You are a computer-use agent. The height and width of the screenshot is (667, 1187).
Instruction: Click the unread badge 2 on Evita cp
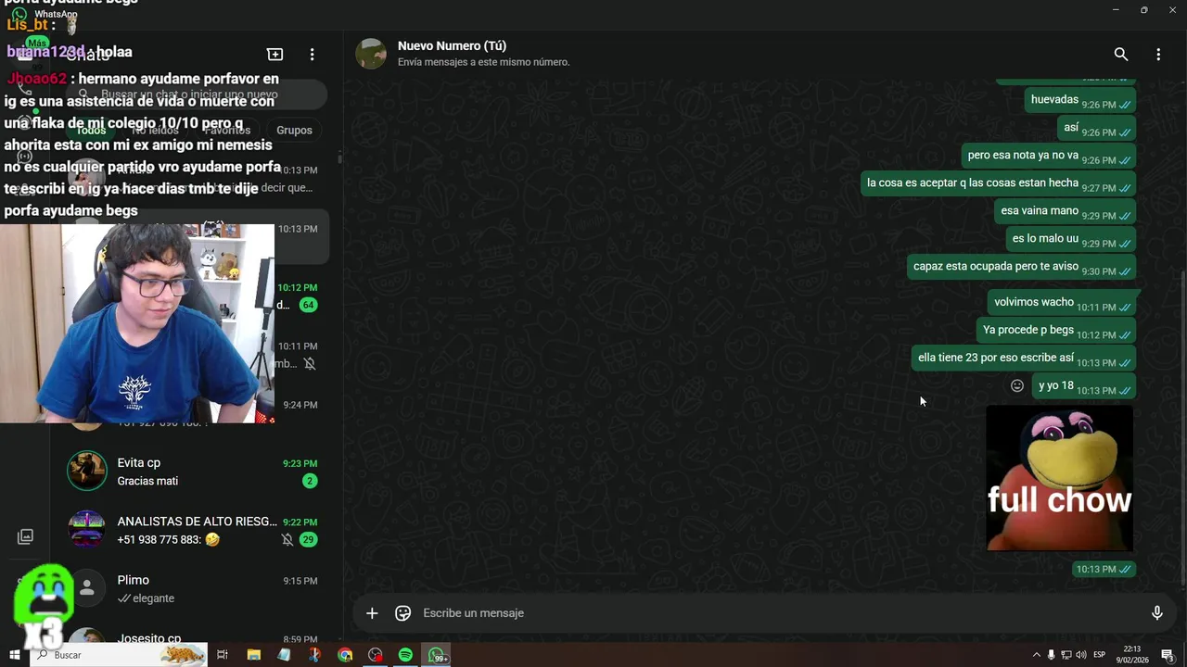click(x=310, y=481)
